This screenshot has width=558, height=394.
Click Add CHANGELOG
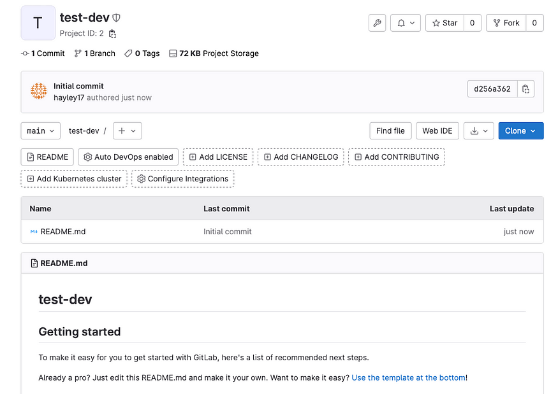[x=301, y=157]
